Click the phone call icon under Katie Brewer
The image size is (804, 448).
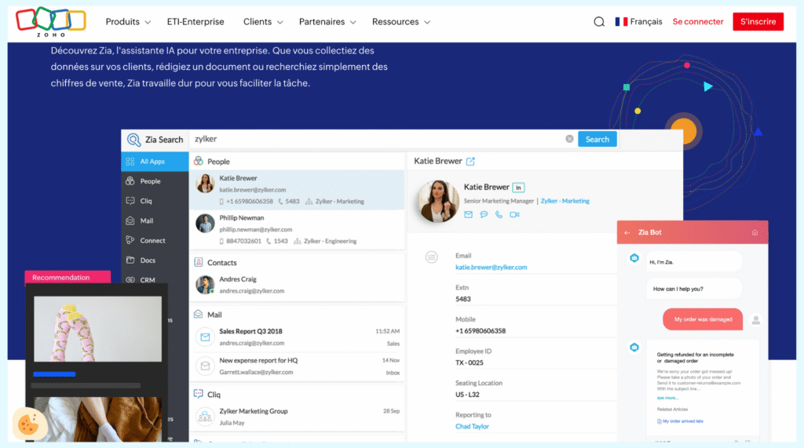coord(499,214)
